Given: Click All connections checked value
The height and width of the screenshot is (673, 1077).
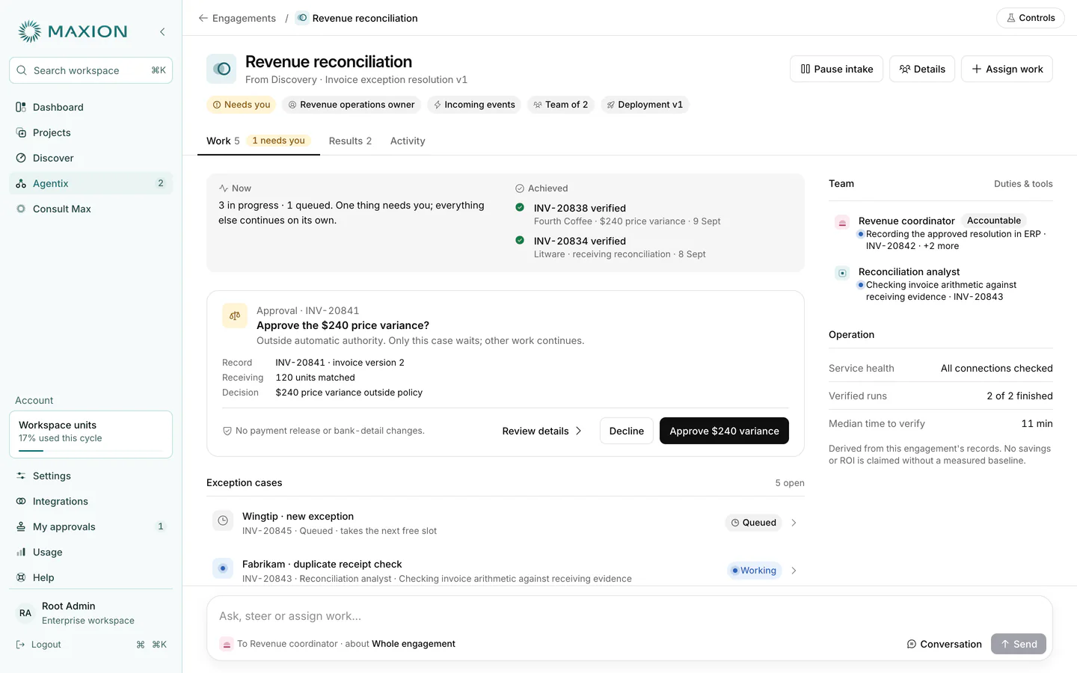Looking at the screenshot, I should pyautogui.click(x=996, y=369).
